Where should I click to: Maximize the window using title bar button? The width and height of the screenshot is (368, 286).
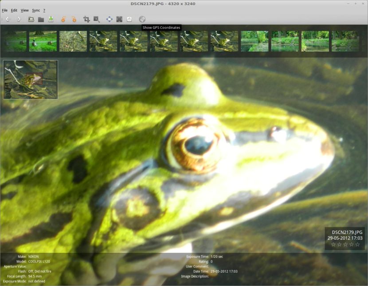pos(356,4)
